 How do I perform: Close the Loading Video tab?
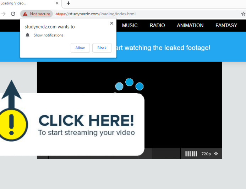(57, 3)
